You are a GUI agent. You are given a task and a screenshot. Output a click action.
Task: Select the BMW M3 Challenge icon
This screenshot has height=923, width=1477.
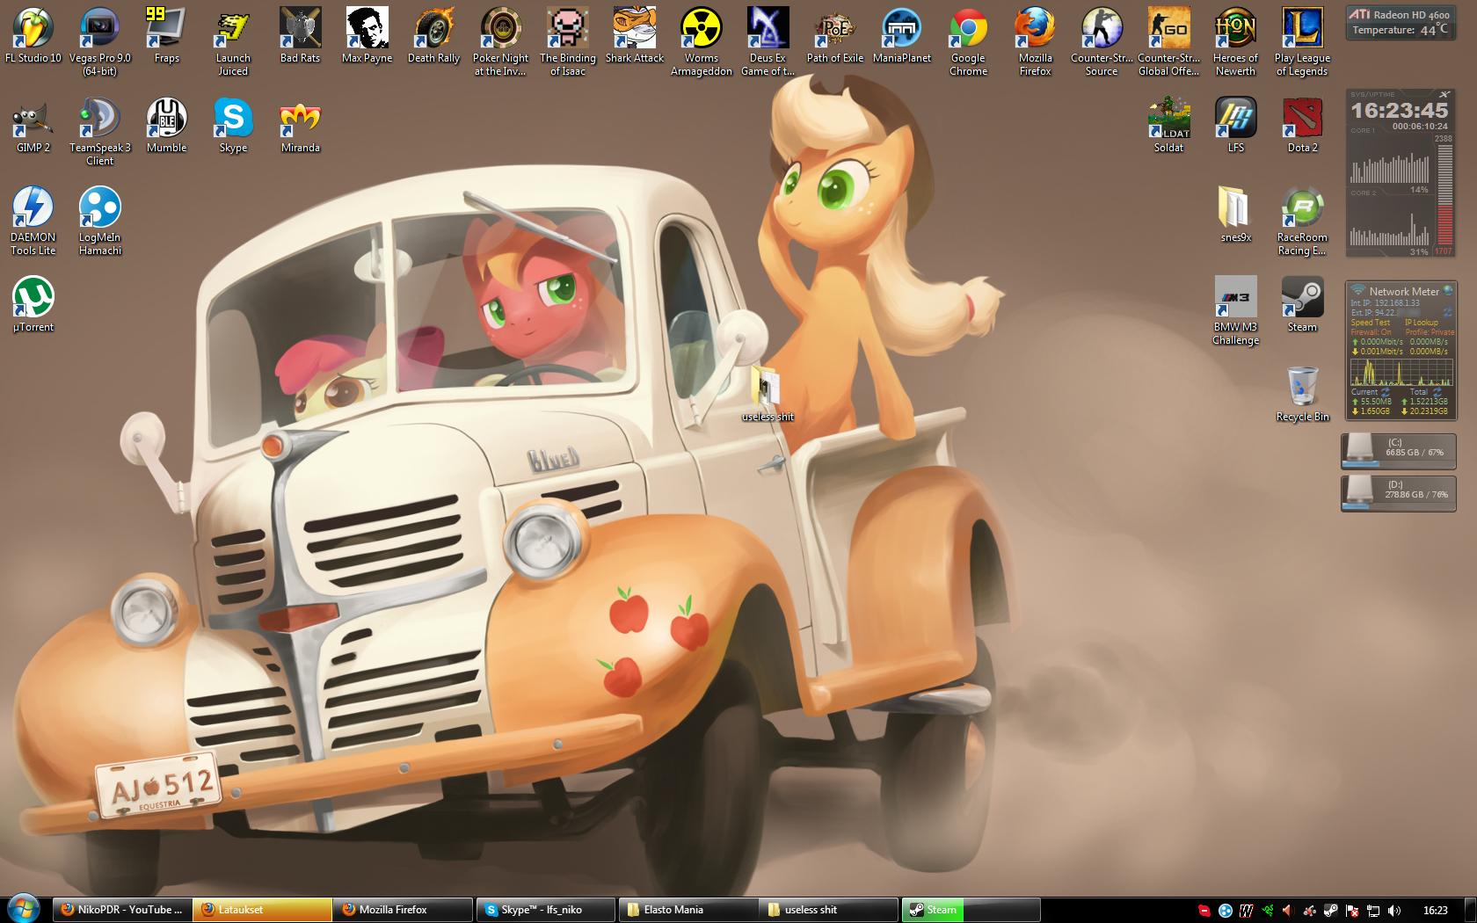coord(1236,310)
